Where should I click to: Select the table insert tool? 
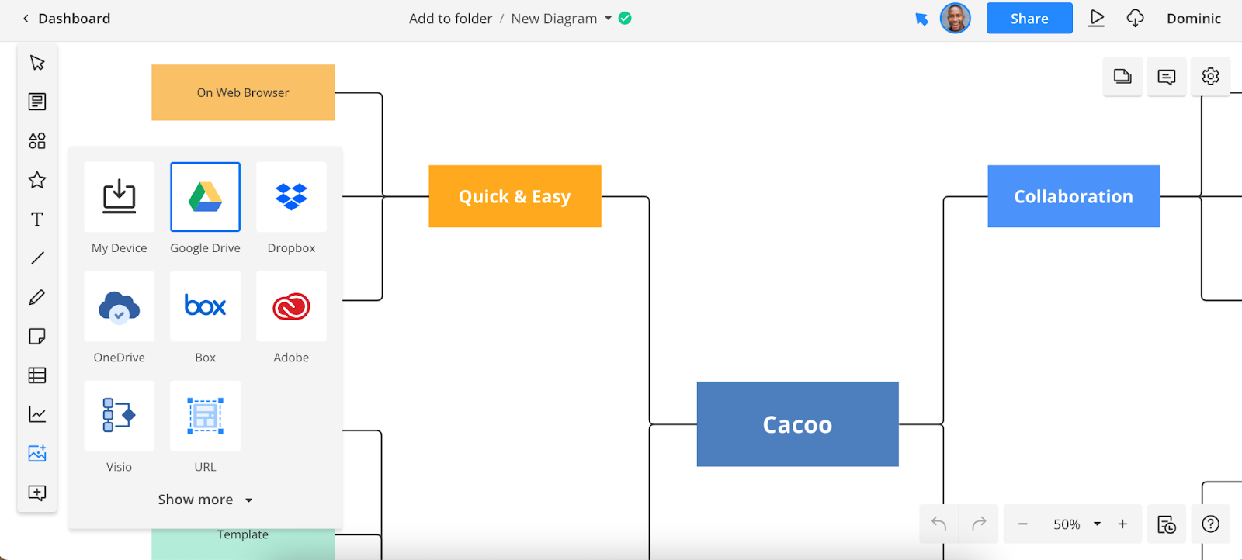(x=37, y=375)
